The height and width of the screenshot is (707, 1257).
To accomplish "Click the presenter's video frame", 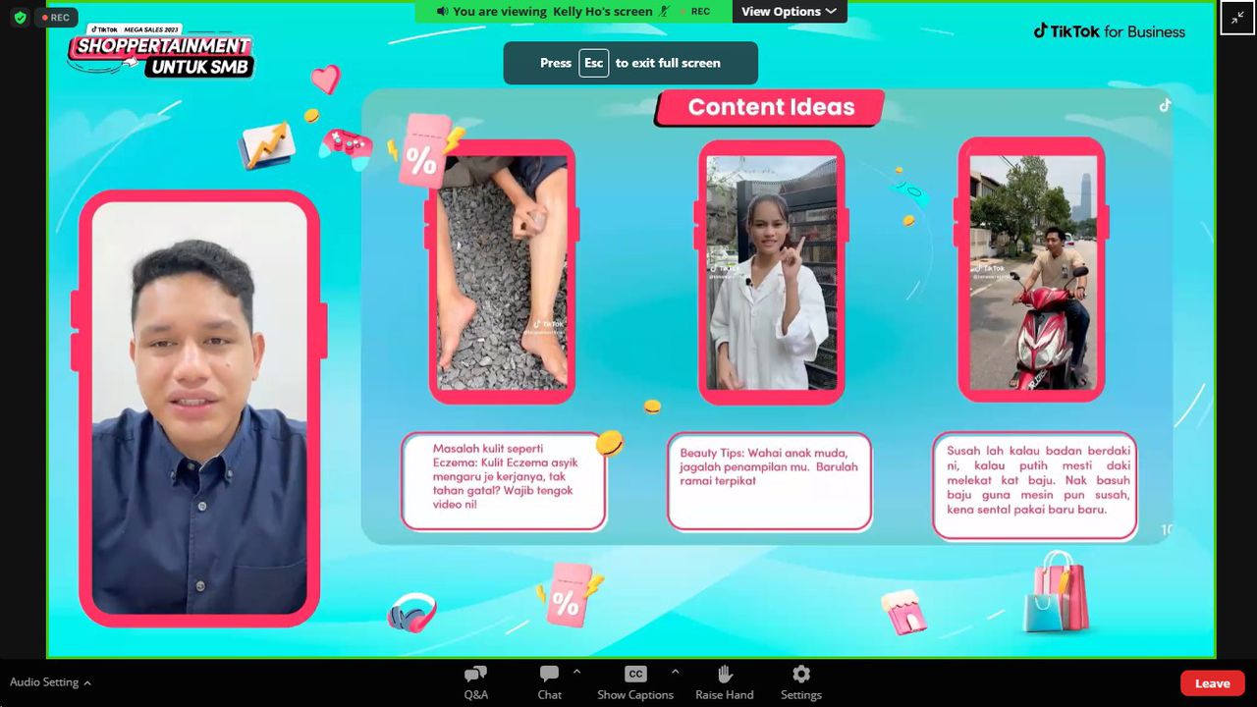I will (x=199, y=408).
